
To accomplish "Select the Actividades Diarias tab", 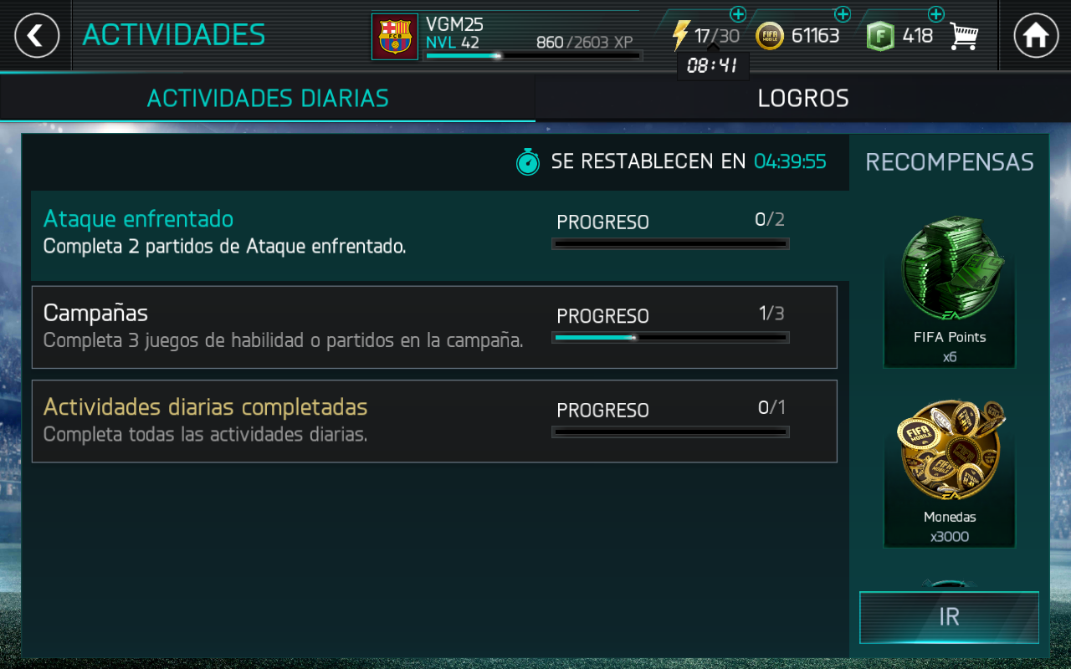I will pyautogui.click(x=268, y=98).
